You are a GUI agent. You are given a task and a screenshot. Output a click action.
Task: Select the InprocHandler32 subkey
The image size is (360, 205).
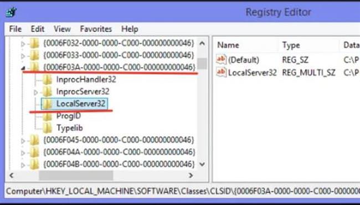tap(86, 80)
